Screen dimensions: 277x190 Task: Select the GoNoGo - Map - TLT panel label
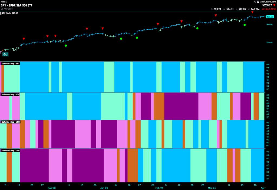[x=10, y=94]
